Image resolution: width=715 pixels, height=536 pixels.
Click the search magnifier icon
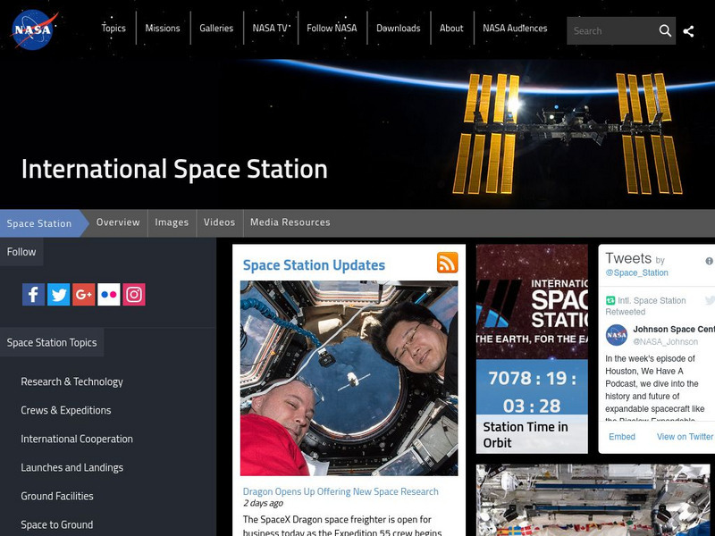click(665, 30)
